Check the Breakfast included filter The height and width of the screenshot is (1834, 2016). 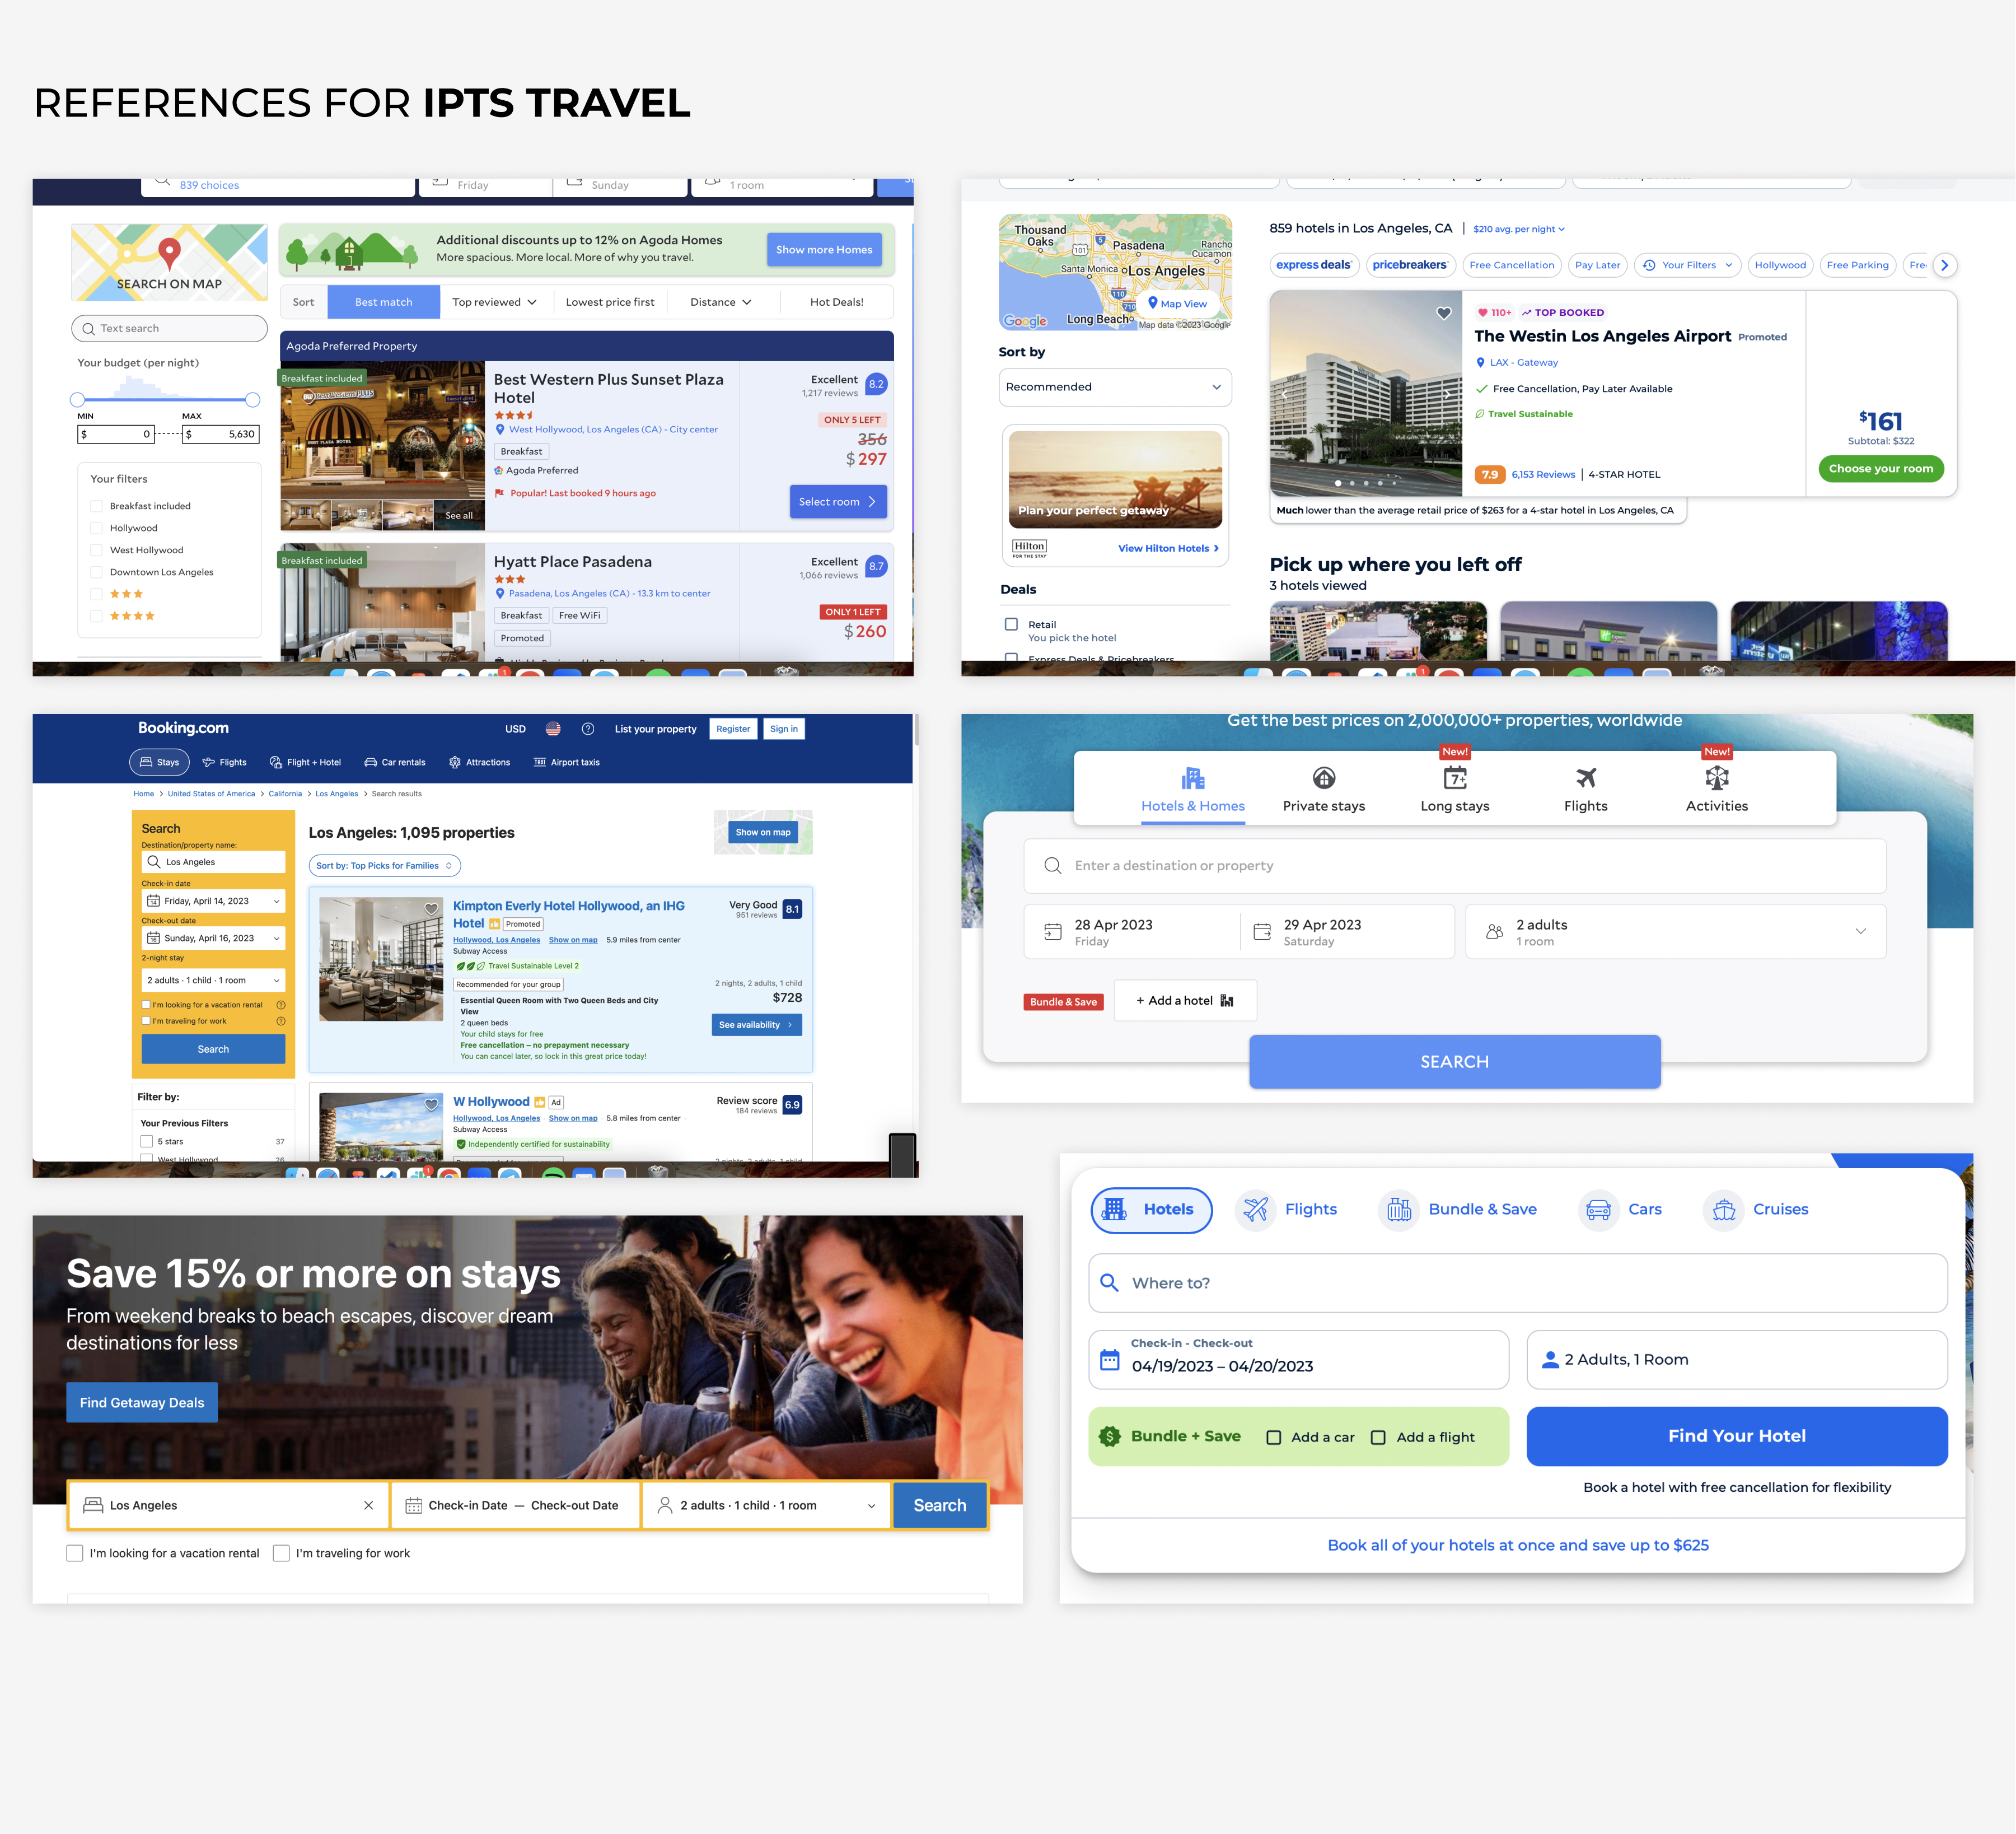pos(97,506)
